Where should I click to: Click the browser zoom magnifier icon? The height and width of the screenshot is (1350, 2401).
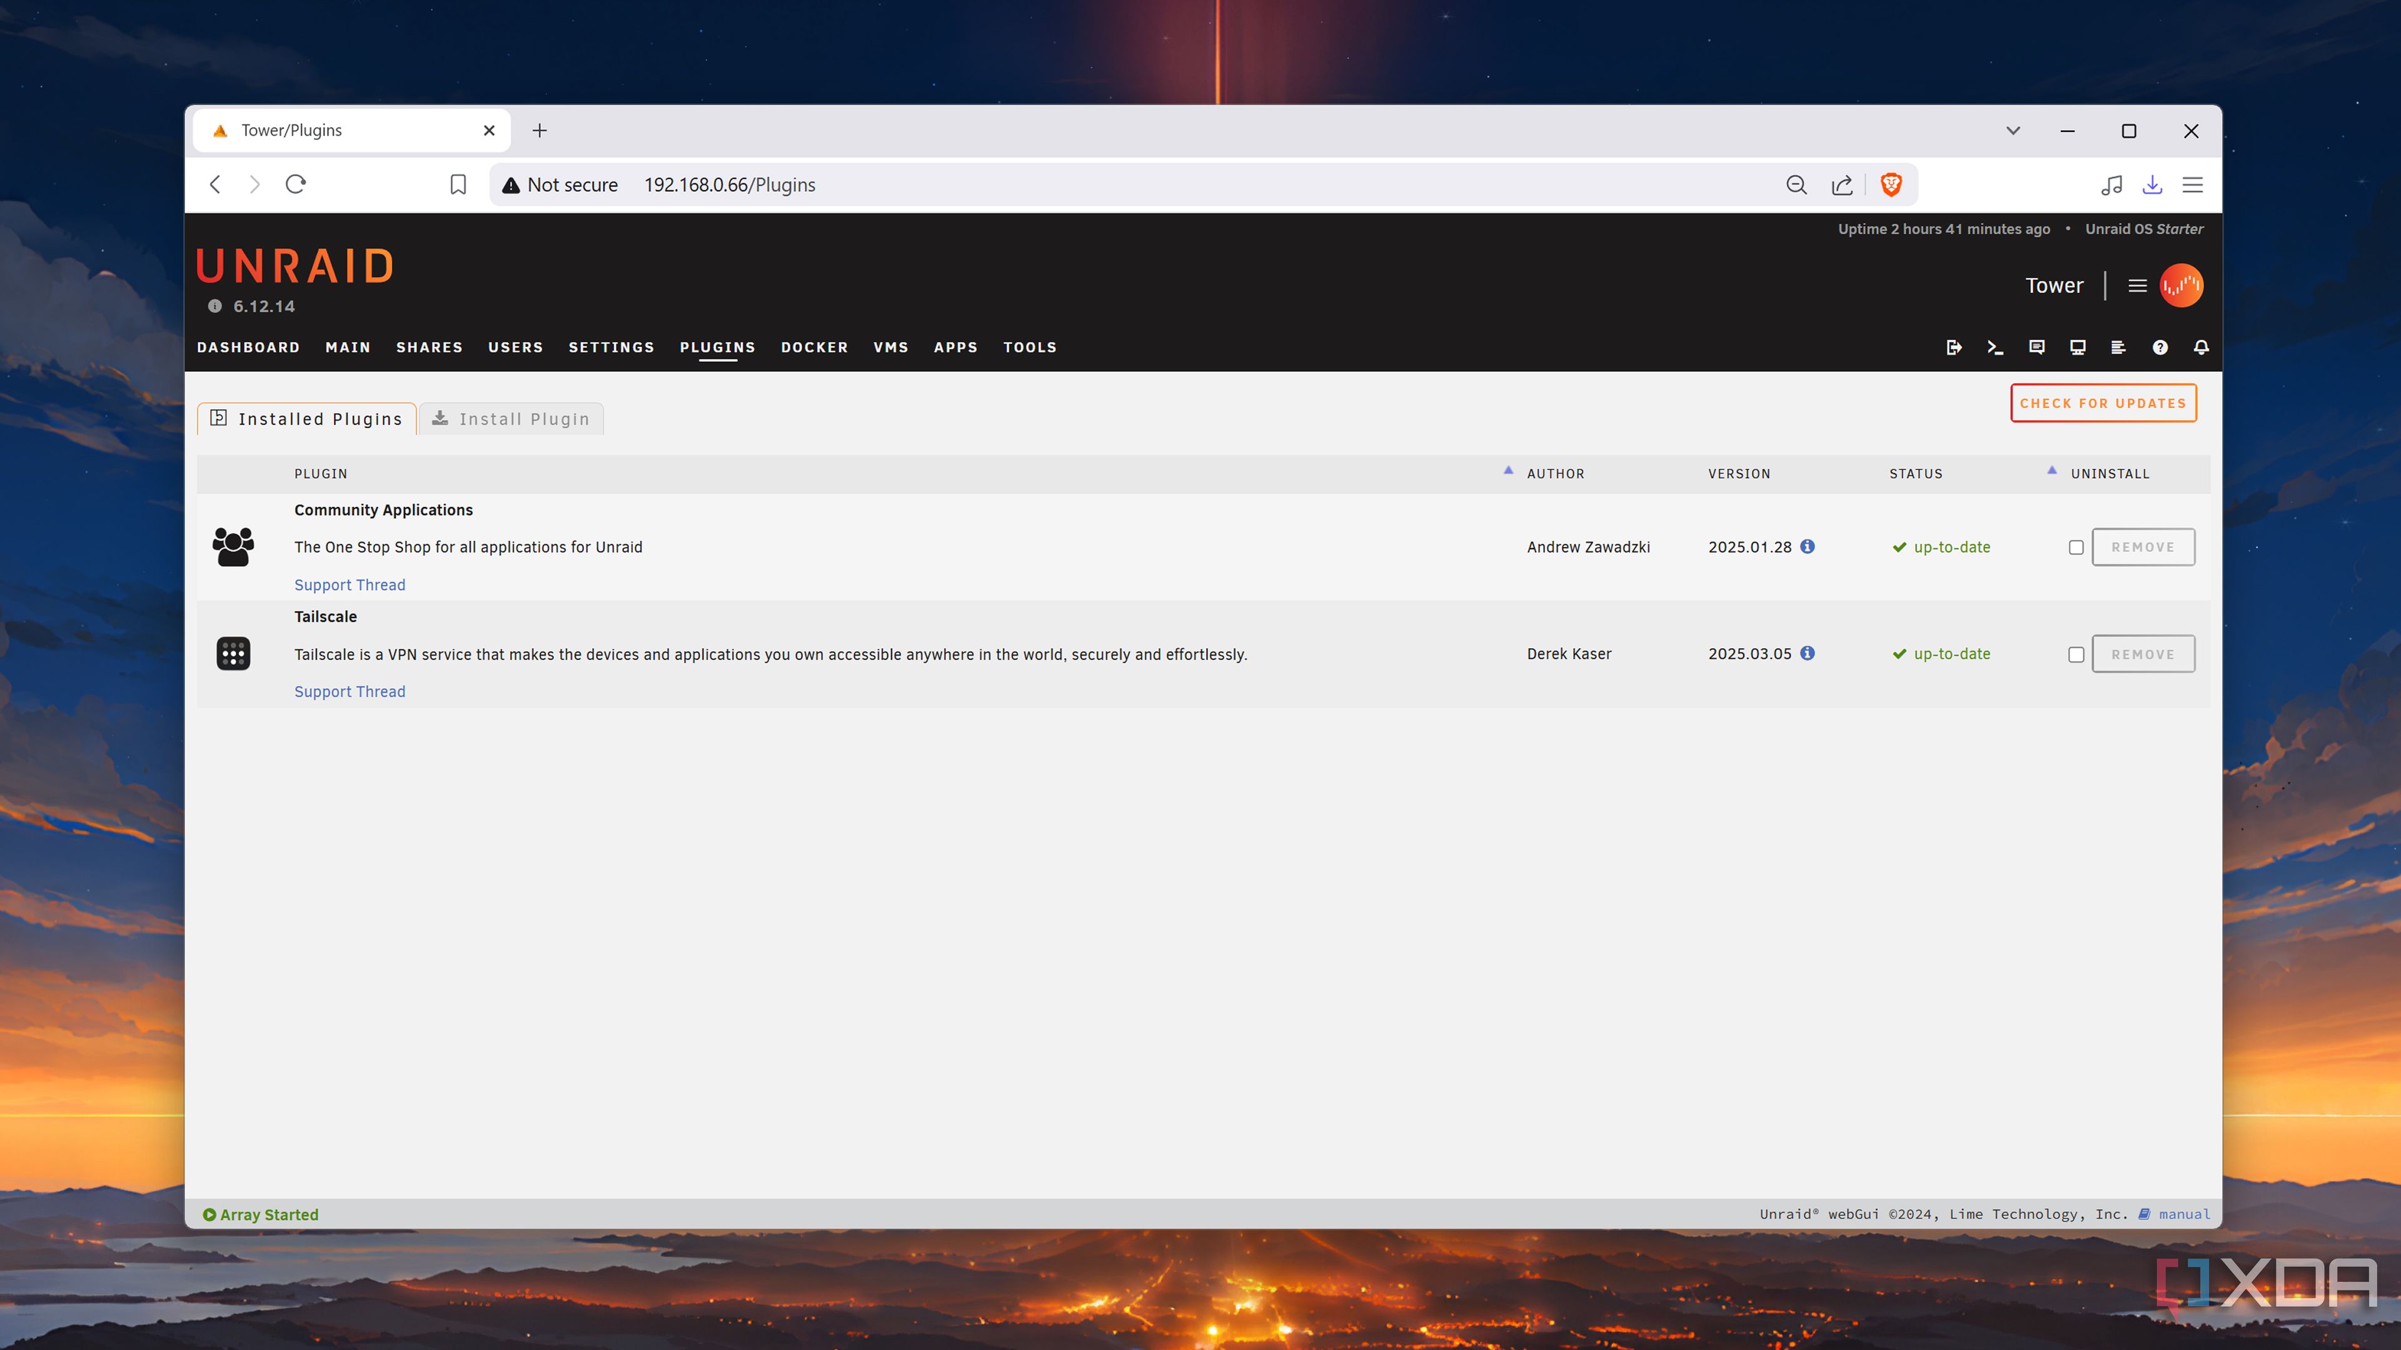coord(1796,184)
